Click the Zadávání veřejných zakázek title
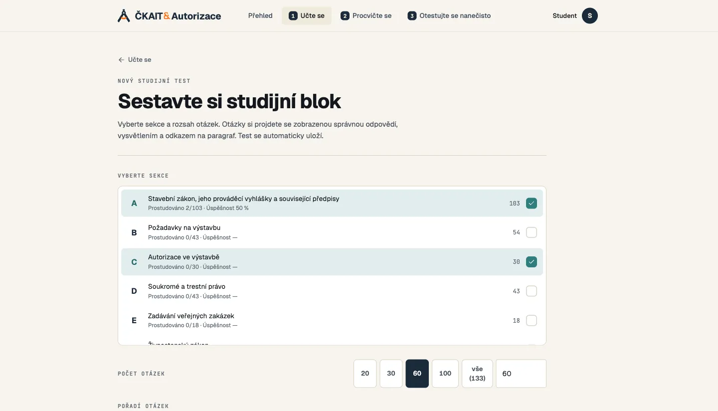Image resolution: width=718 pixels, height=411 pixels. point(191,316)
